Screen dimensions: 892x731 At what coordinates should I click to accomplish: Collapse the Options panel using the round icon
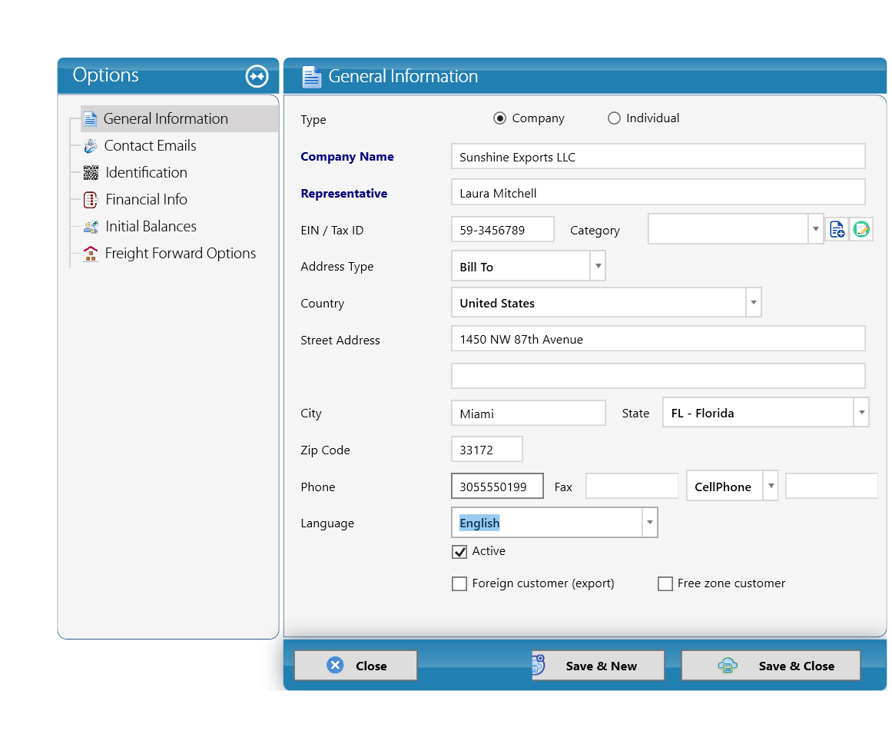[x=257, y=76]
